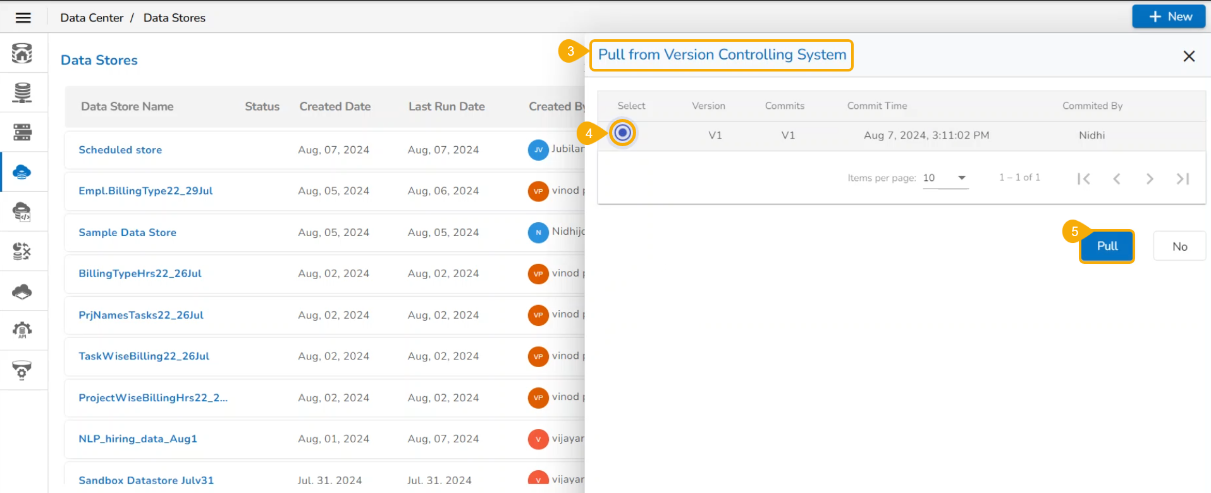The width and height of the screenshot is (1211, 493).
Task: Open the Sample Data Store entry
Action: tap(127, 232)
